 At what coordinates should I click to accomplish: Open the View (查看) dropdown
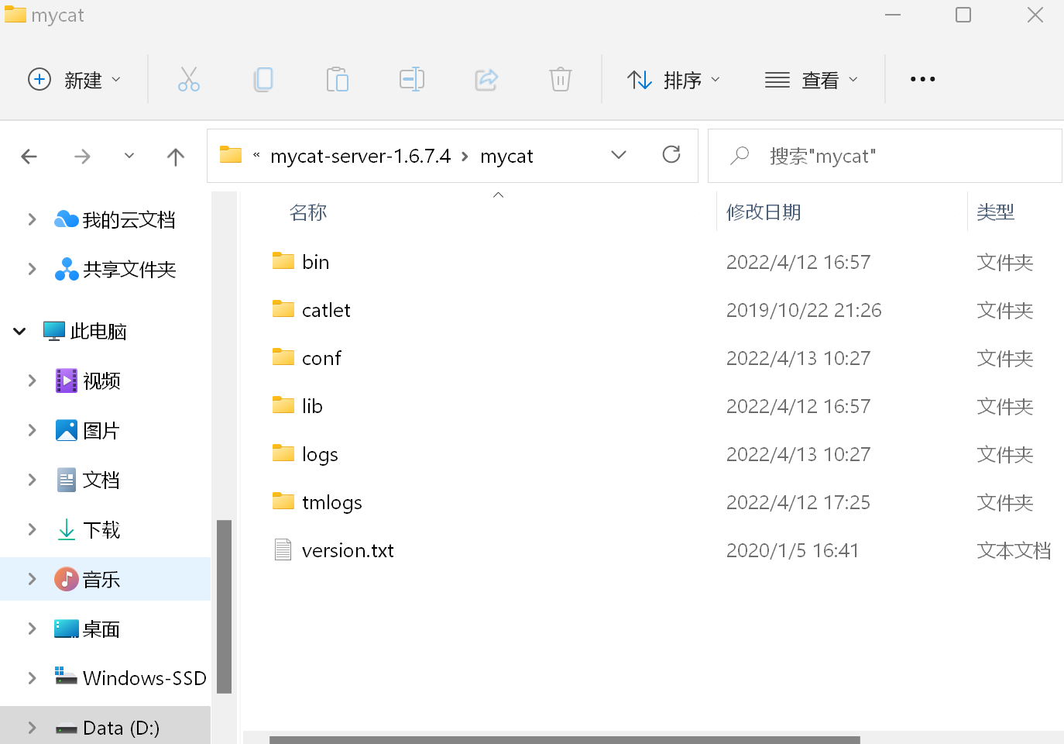[812, 80]
